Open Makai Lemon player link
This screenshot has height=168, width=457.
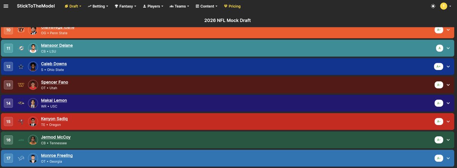click(54, 100)
